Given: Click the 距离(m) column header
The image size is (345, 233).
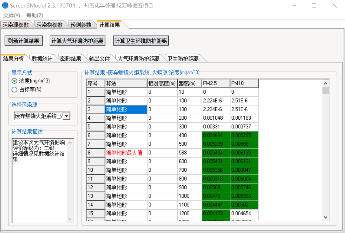Looking at the screenshot, I should [190, 83].
